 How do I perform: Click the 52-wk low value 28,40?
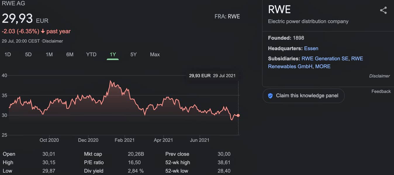pyautogui.click(x=224, y=171)
